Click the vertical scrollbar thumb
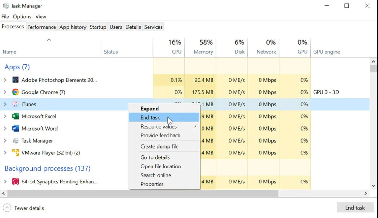 coord(374,69)
